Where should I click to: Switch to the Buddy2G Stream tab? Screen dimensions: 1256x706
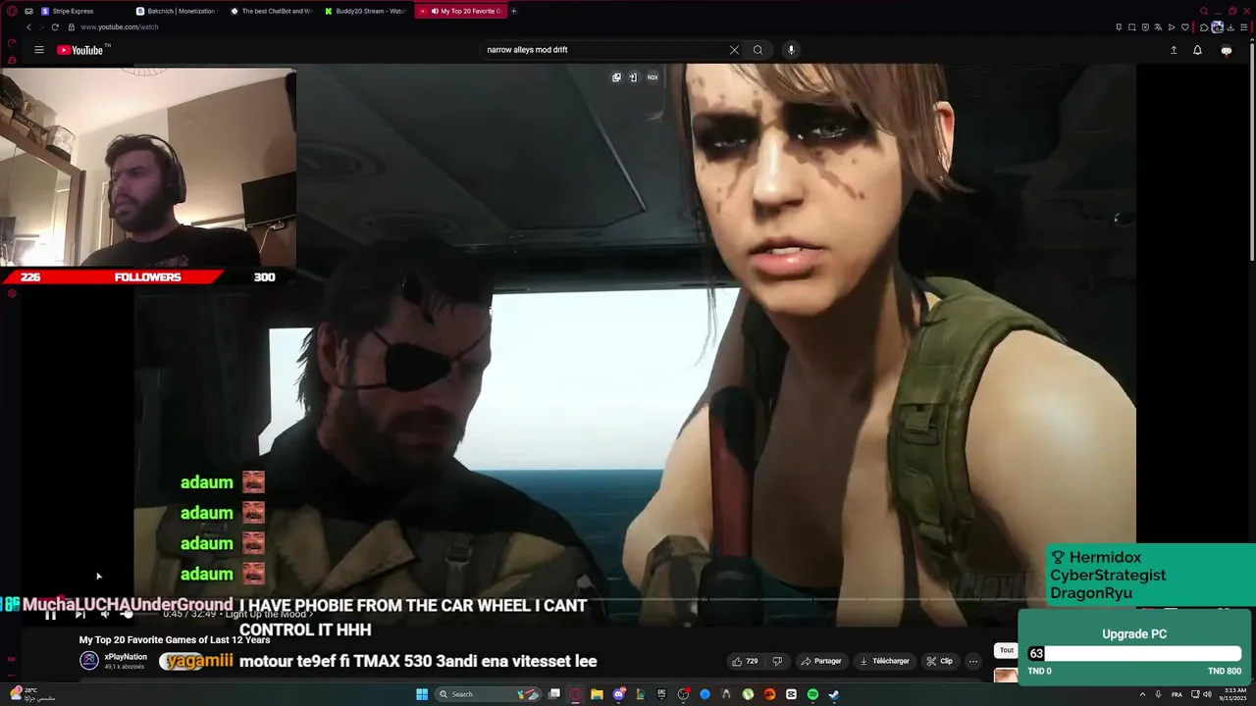[365, 11]
